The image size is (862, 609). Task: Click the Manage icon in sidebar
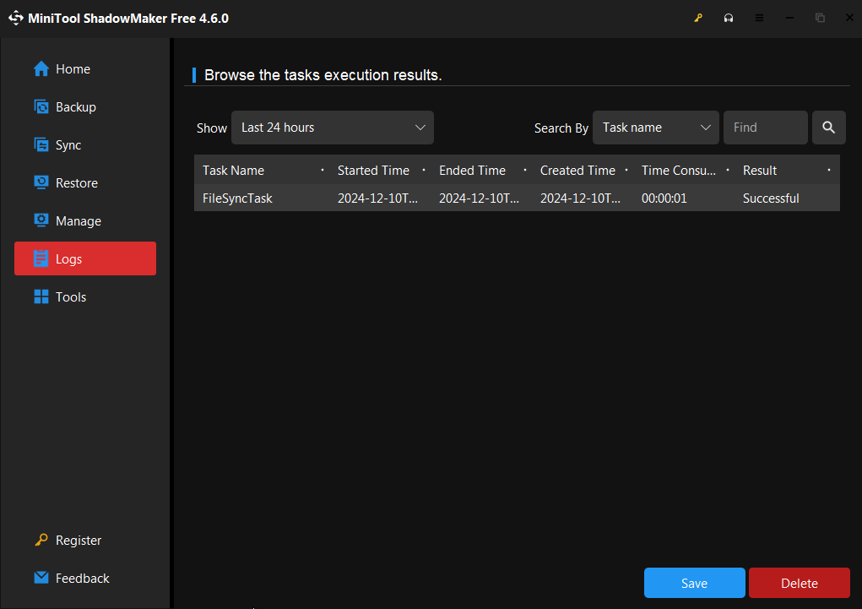click(41, 220)
